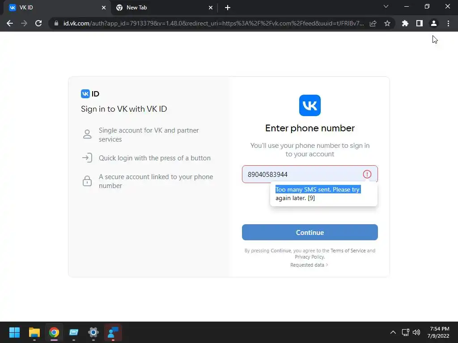This screenshot has width=458, height=343.
Task: Click the volume speaker tray icon
Action: point(416,332)
